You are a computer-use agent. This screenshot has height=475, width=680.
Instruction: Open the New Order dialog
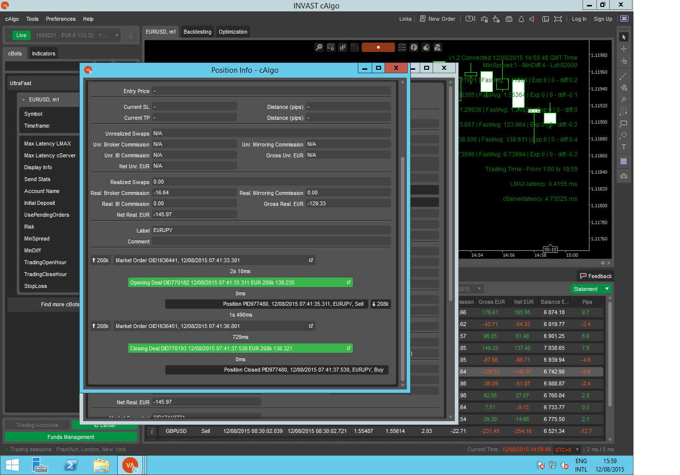pos(437,19)
